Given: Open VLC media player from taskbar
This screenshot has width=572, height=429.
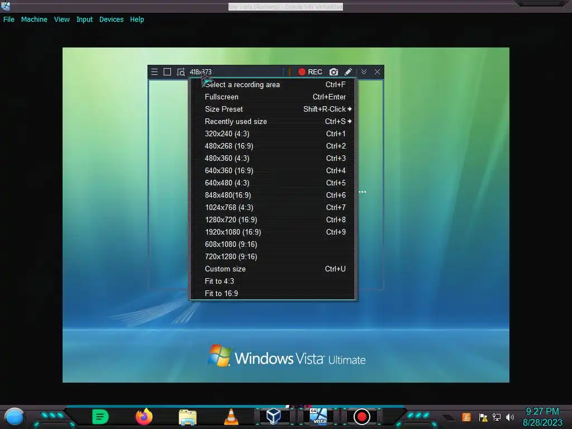Looking at the screenshot, I should click(231, 417).
